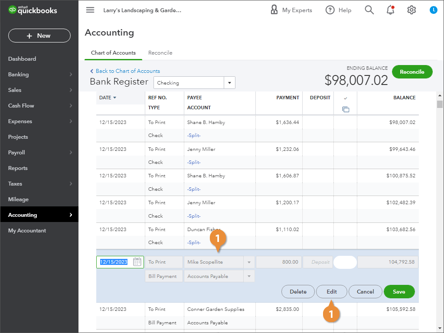Viewport: 444px width, 333px height.
Task: Click the $98,007.02 balance cell
Action: (x=402, y=122)
